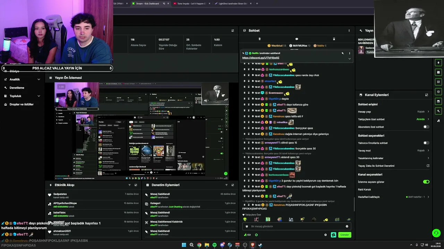Image resolution: width=444 pixels, height=249 pixels.
Task: Click Yildizcocukemine username on 'qass nerde dayı' message
Action: point(283,75)
